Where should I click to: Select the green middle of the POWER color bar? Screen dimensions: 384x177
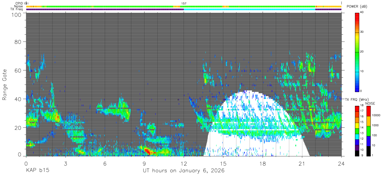[x=357, y=52]
